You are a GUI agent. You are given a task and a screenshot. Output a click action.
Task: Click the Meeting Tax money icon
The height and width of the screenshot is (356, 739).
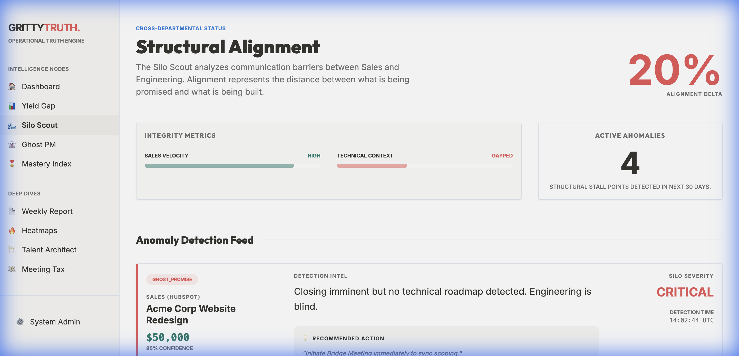(x=12, y=269)
